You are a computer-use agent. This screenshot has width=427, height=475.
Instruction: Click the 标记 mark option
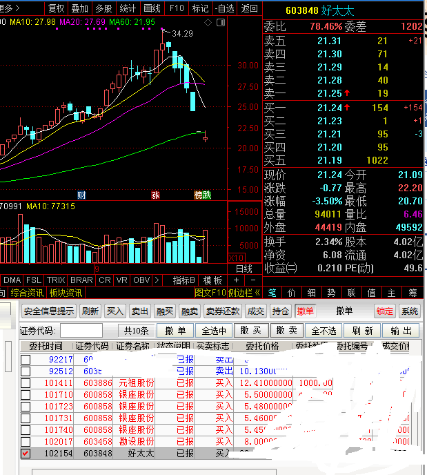point(200,8)
